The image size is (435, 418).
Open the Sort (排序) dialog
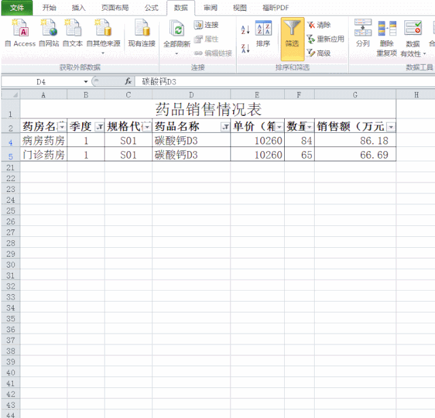click(x=263, y=33)
